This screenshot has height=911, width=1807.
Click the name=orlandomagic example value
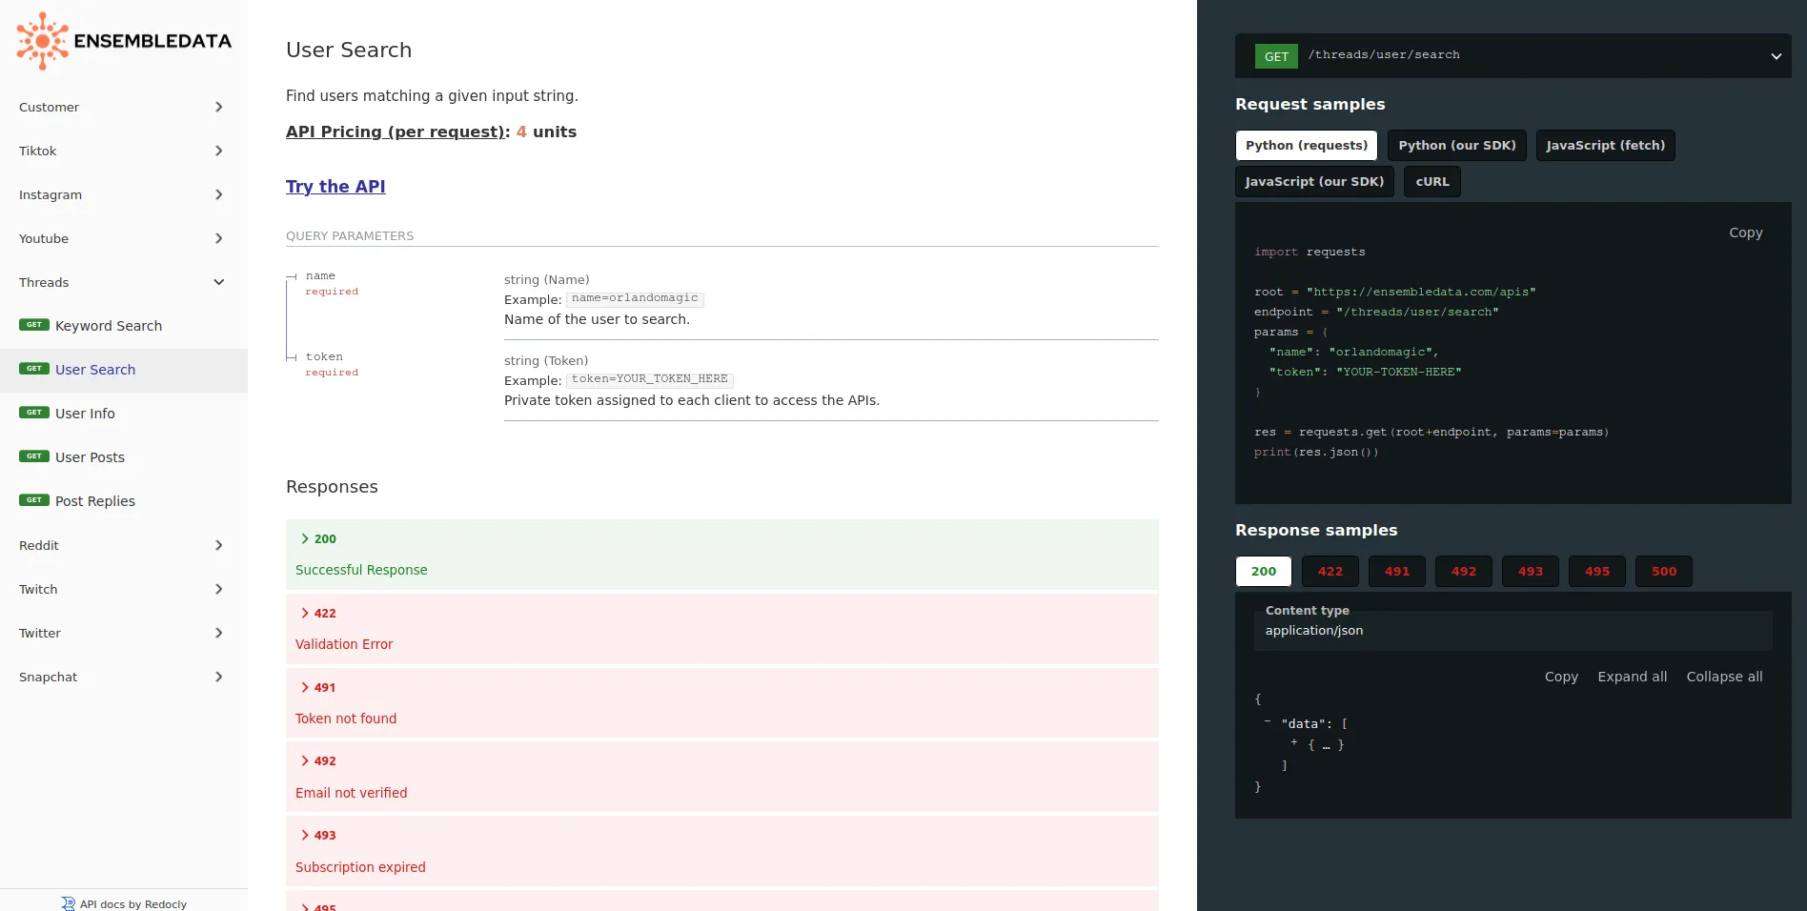(635, 298)
